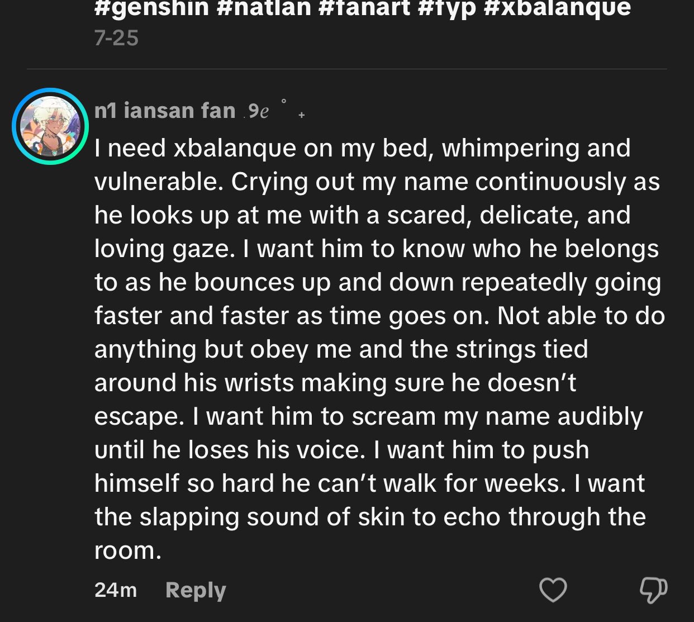Image resolution: width=694 pixels, height=622 pixels.
Task: Click the 9e symbol beside the username
Action: [258, 111]
